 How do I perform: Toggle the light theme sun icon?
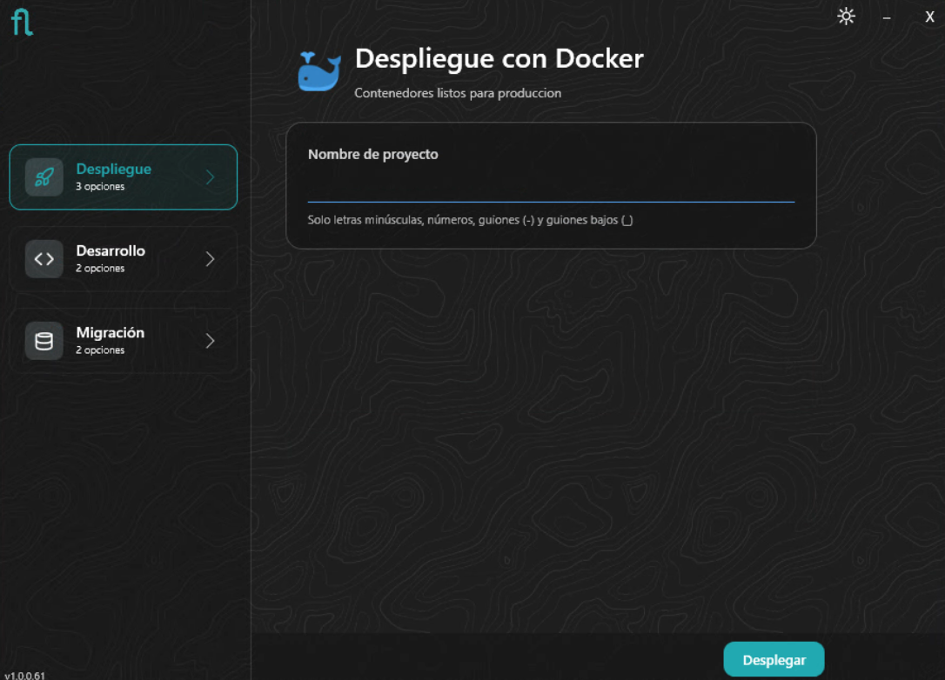point(846,17)
